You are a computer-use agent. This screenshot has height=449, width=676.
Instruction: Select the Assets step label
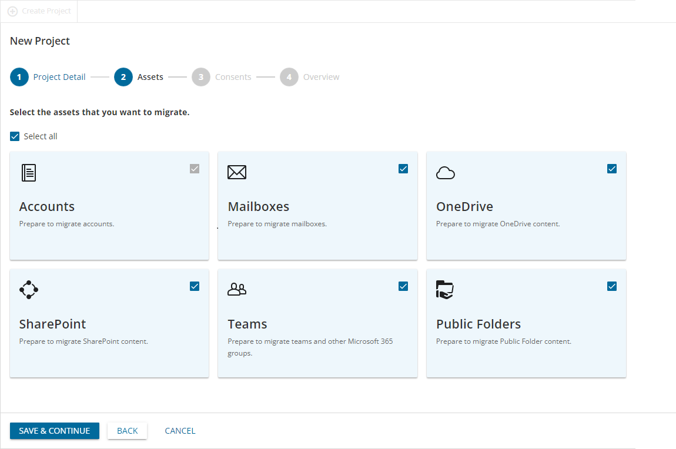coord(150,77)
